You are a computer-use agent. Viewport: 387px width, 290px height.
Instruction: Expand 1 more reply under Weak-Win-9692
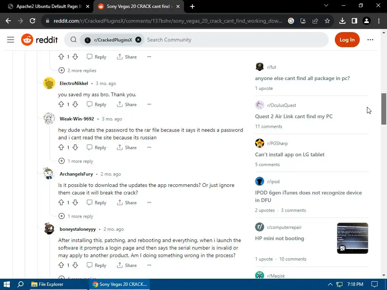pos(76,161)
